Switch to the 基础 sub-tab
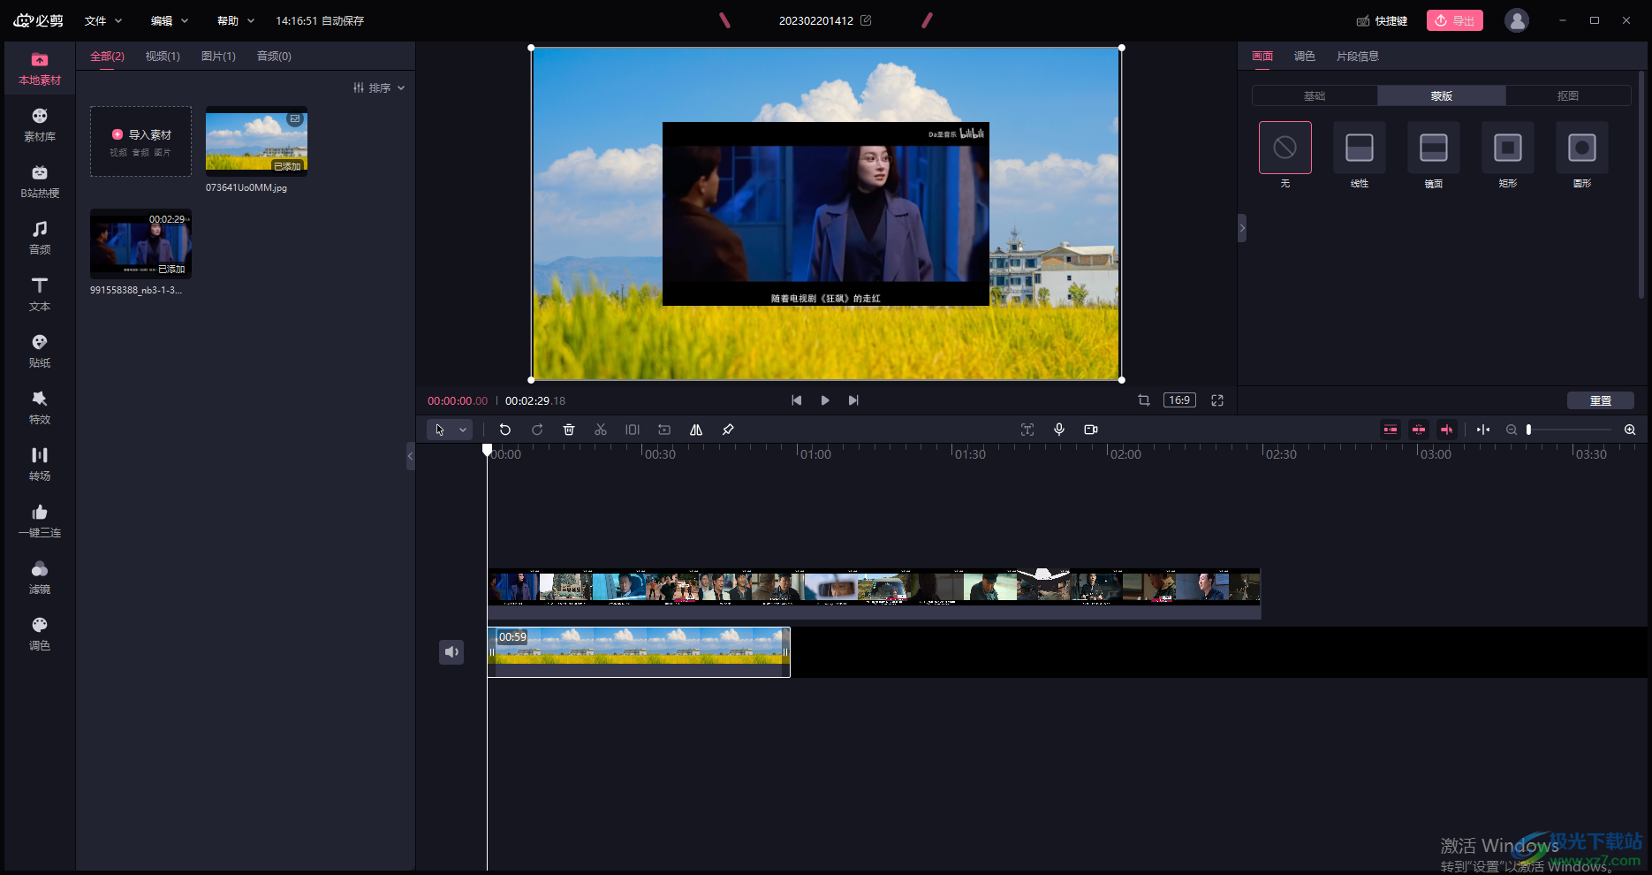This screenshot has height=875, width=1652. (x=1315, y=95)
